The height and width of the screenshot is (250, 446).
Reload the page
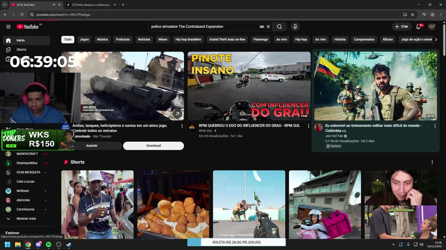22,15
